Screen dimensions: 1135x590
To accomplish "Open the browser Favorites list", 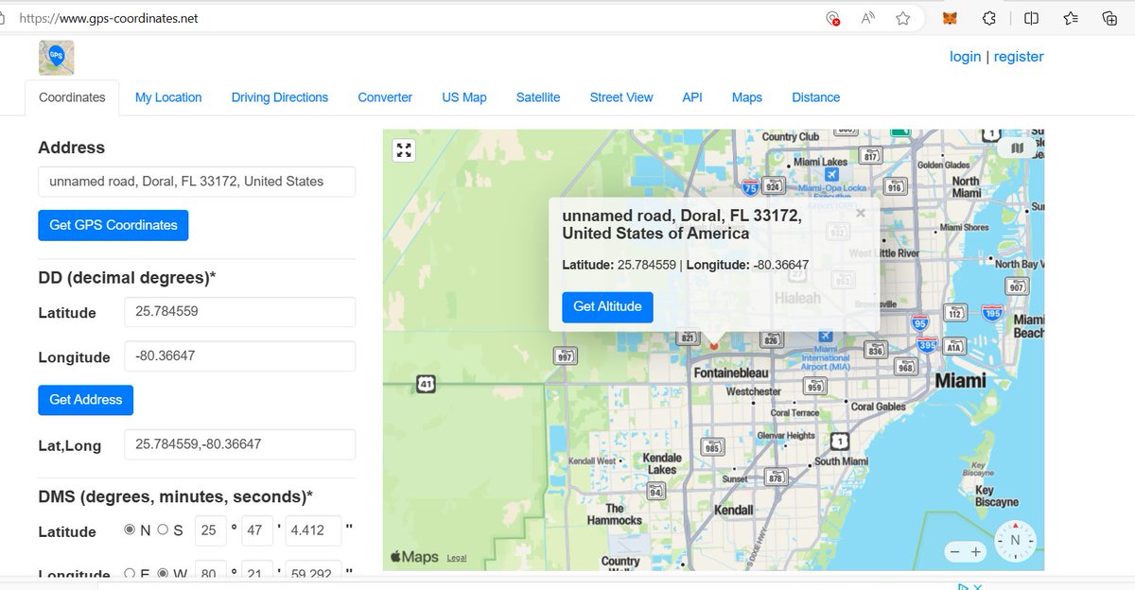I will [1071, 18].
